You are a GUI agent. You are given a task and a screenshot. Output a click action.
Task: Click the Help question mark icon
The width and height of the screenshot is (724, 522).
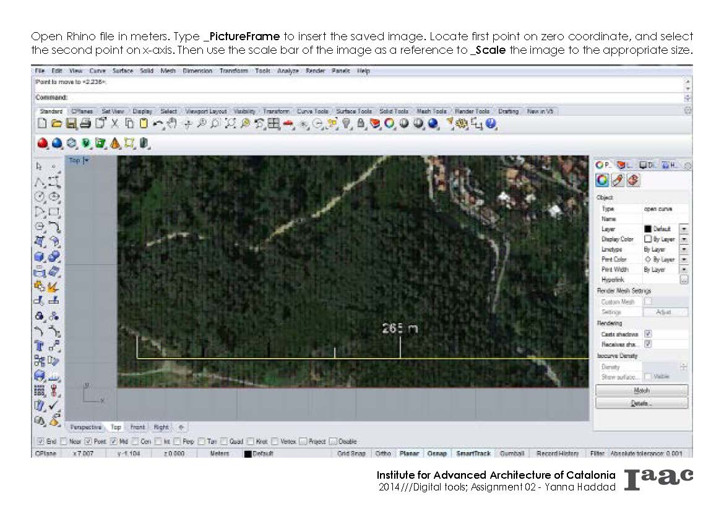coord(491,124)
